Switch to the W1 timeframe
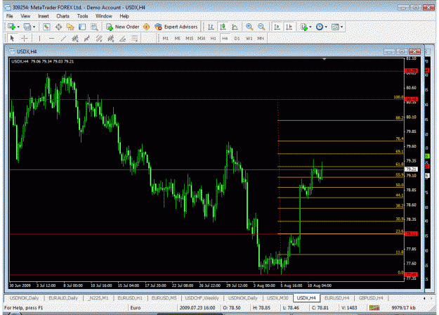This screenshot has width=439, height=315. point(249,39)
